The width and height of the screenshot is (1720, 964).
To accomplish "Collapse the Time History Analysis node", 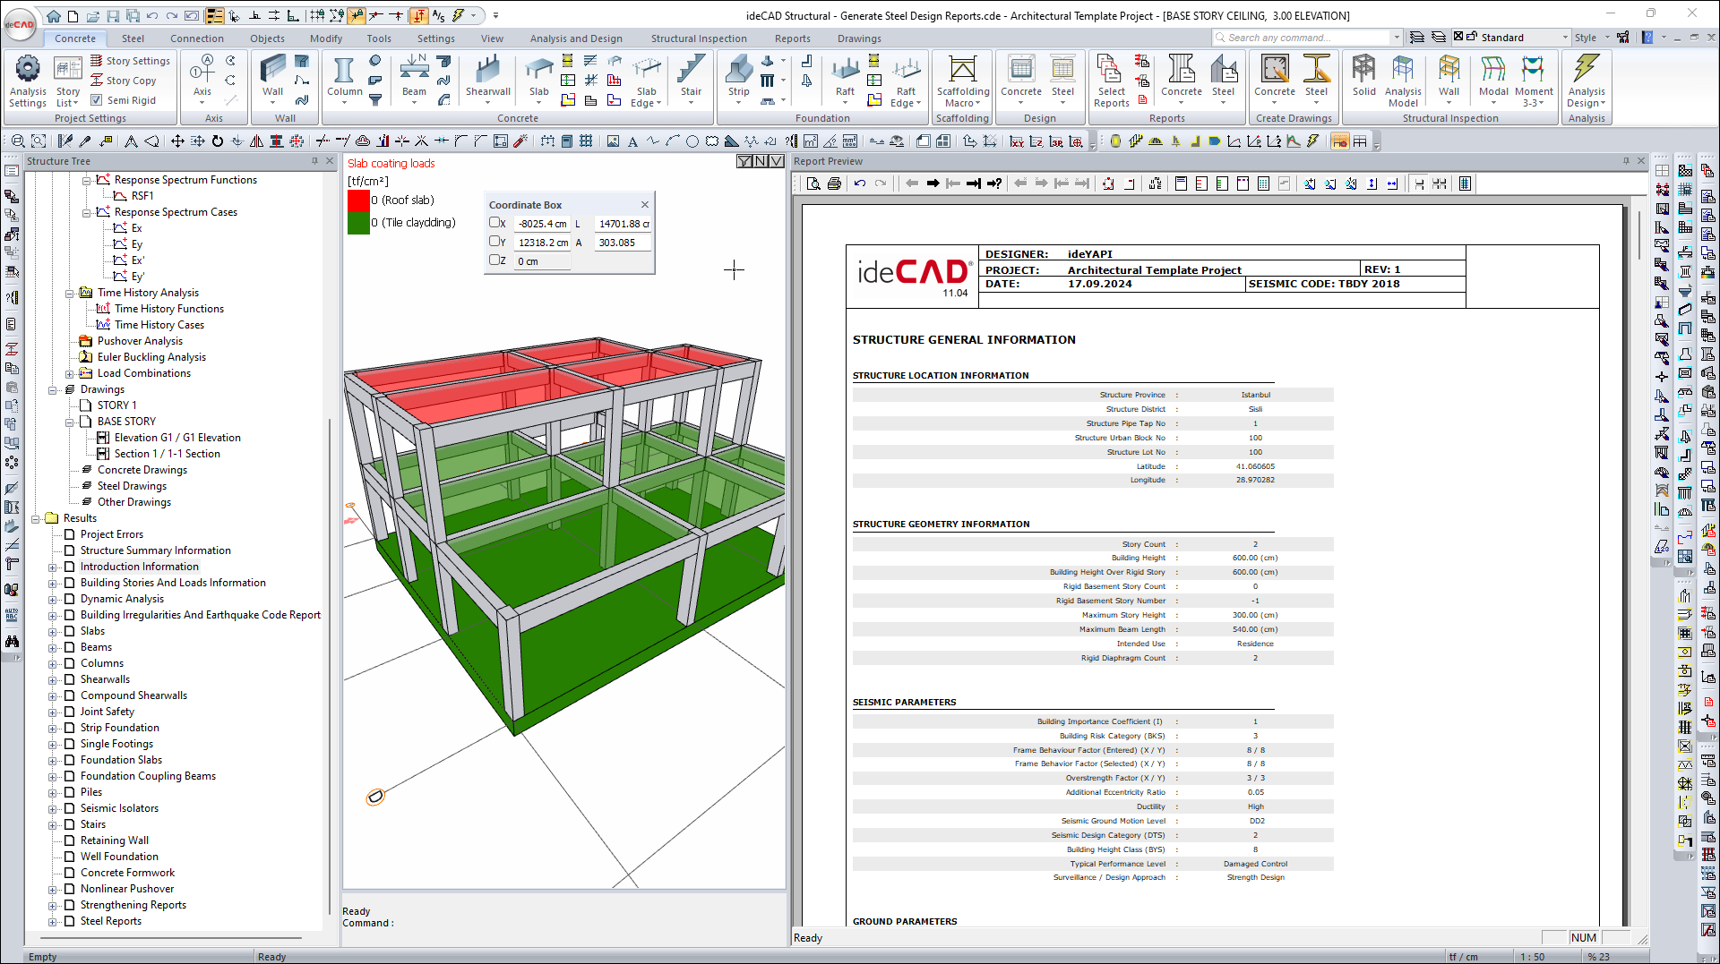I will pyautogui.click(x=70, y=293).
